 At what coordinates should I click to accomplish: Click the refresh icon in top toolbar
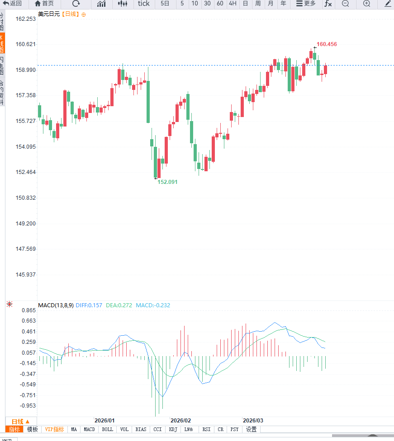click(76, 4)
